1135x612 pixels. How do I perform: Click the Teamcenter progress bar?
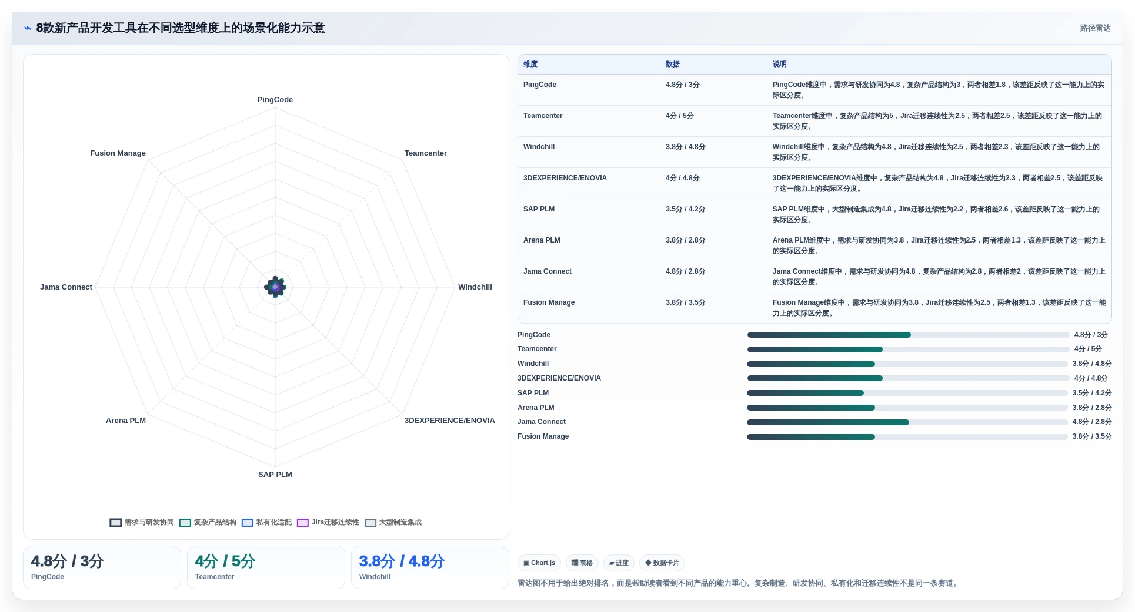(x=908, y=349)
